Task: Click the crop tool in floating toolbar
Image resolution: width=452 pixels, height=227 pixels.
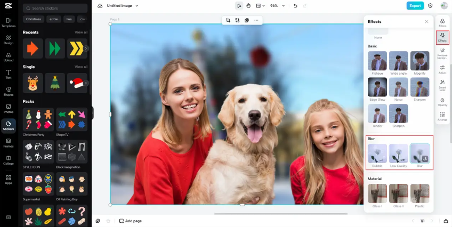Action: point(228,20)
